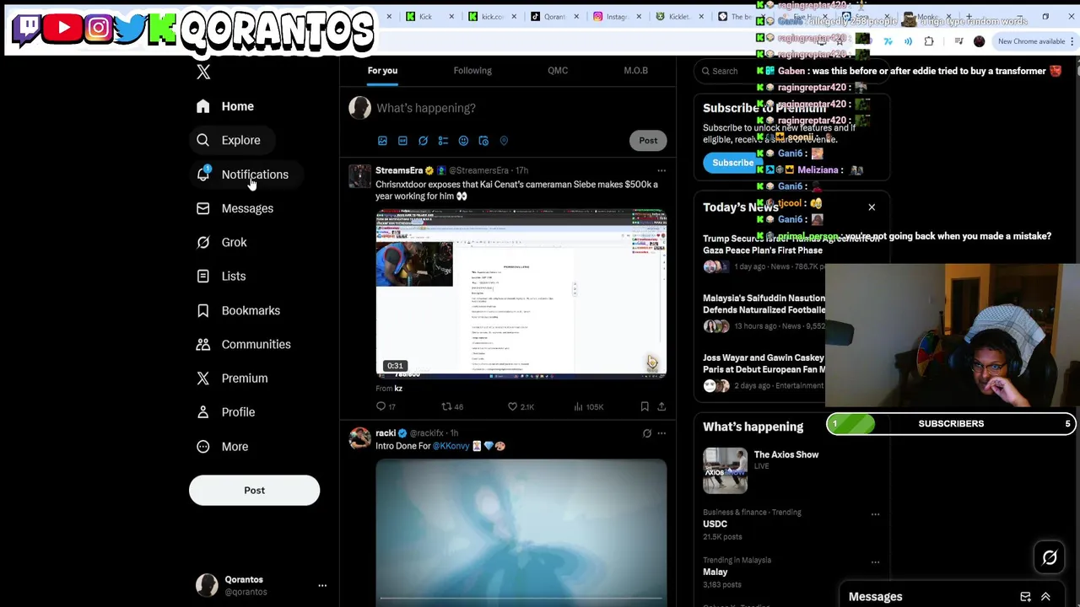This screenshot has height=607, width=1080.
Task: Click Grok enhance icon in composer
Action: [x=423, y=141]
